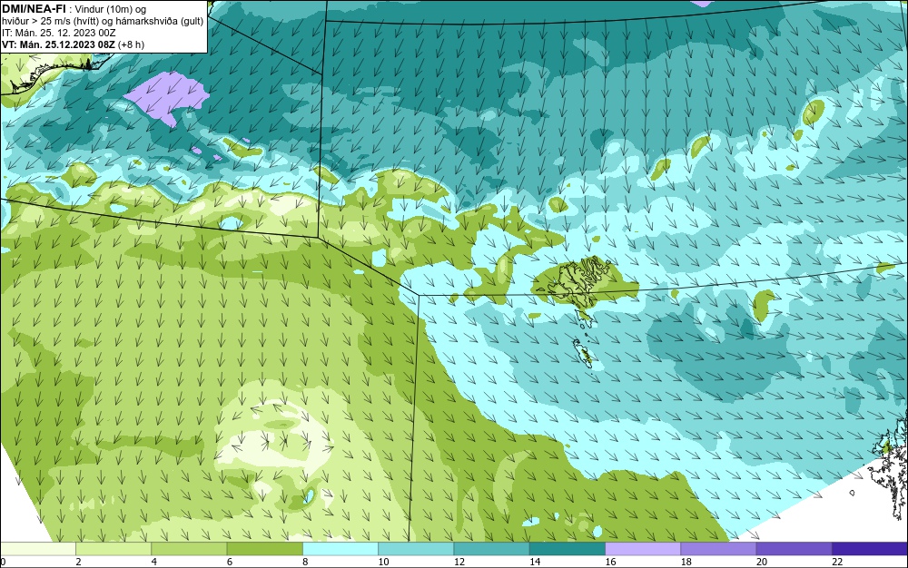The image size is (908, 568).
Task: Click the 2–4 m/s light green legend swatch
Action: (113, 548)
